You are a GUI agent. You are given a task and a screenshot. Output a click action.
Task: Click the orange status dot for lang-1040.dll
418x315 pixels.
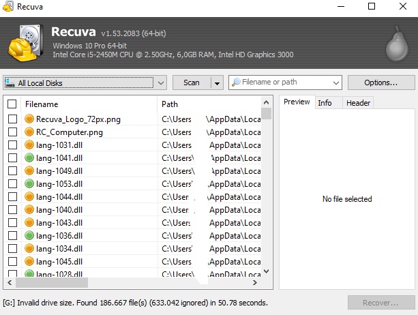pyautogui.click(x=29, y=209)
